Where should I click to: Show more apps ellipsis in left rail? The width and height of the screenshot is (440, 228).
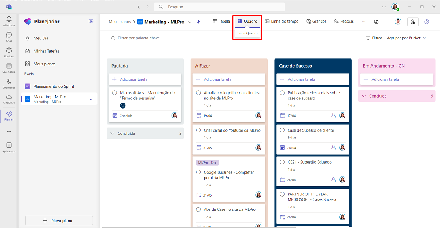[x=9, y=132]
